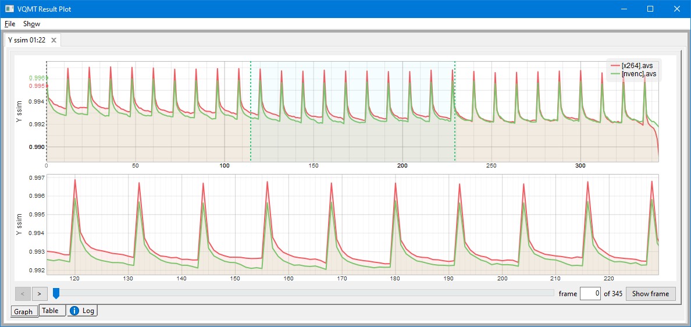691x327 pixels.
Task: Close the Y ssim 01:22 tab
Action: coord(54,40)
